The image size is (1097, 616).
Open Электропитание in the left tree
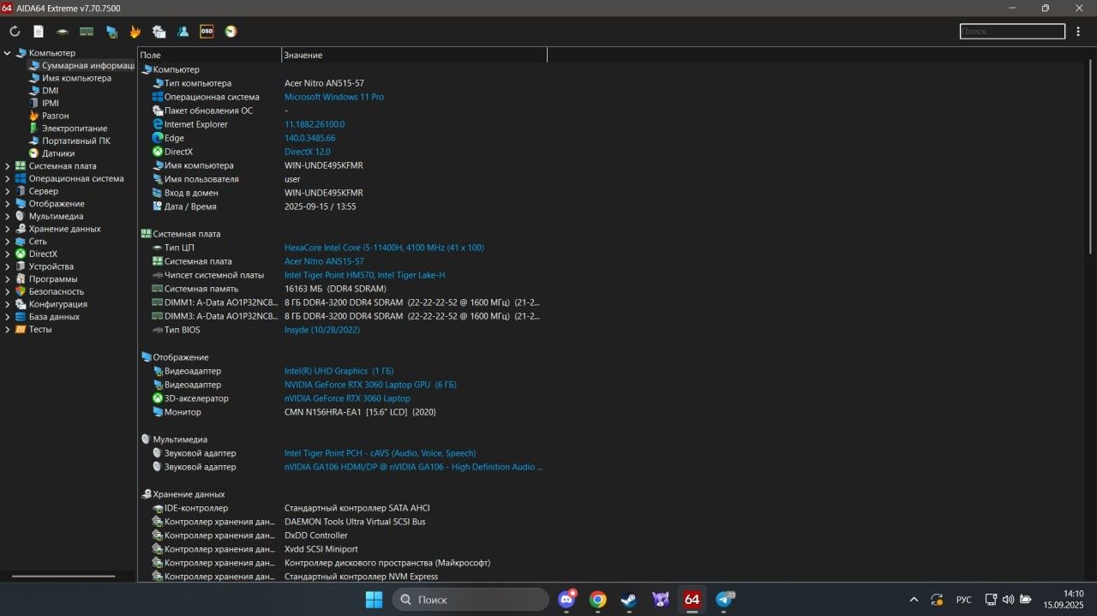tap(75, 129)
